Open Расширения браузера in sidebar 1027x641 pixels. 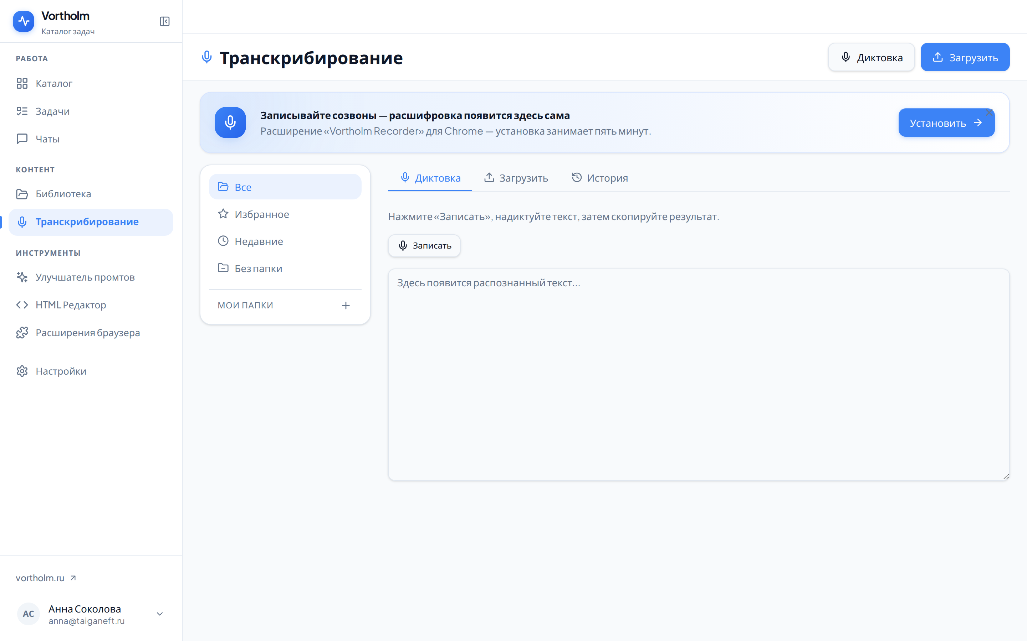[x=91, y=333]
